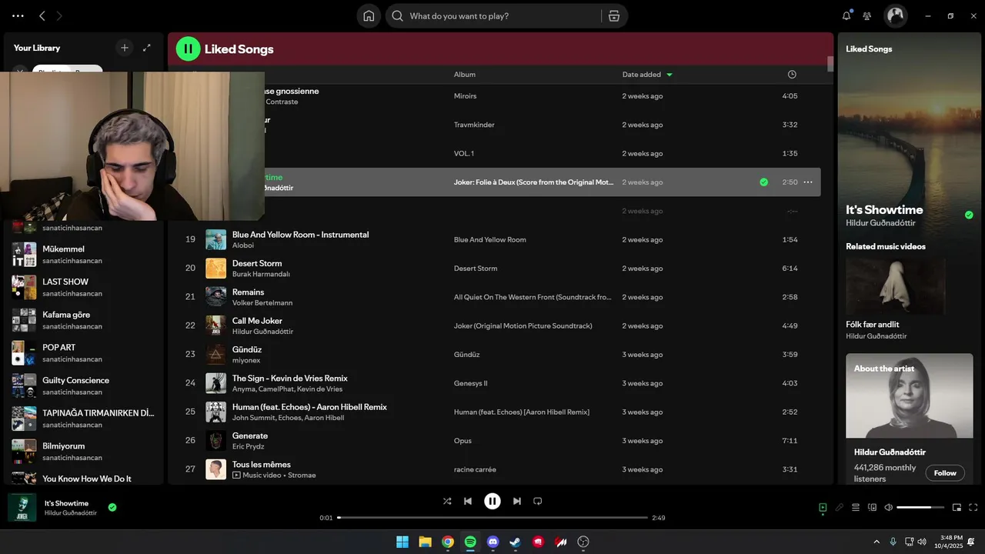Screen dimensions: 985x554
Task: Open Connect to a device
Action: click(872, 508)
